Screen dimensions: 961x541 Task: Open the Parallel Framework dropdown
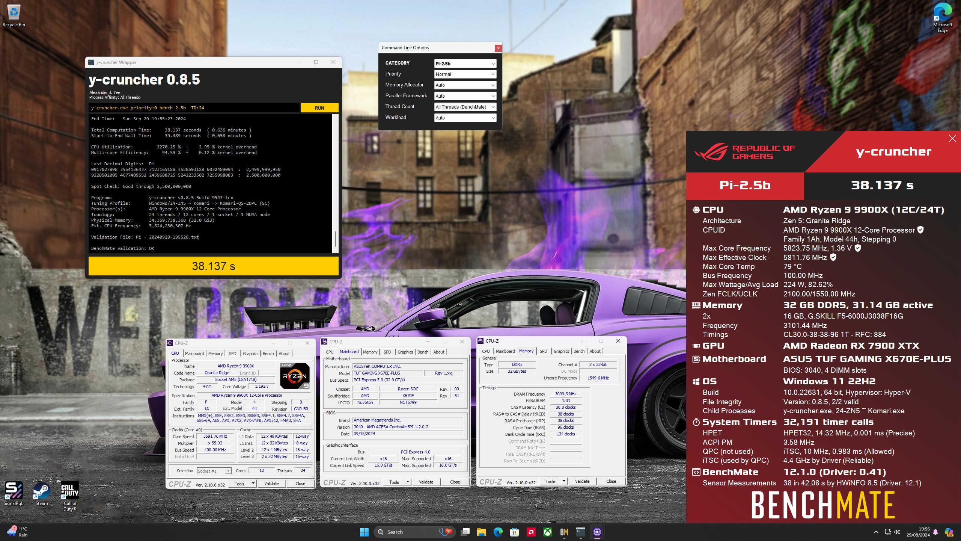click(x=465, y=96)
